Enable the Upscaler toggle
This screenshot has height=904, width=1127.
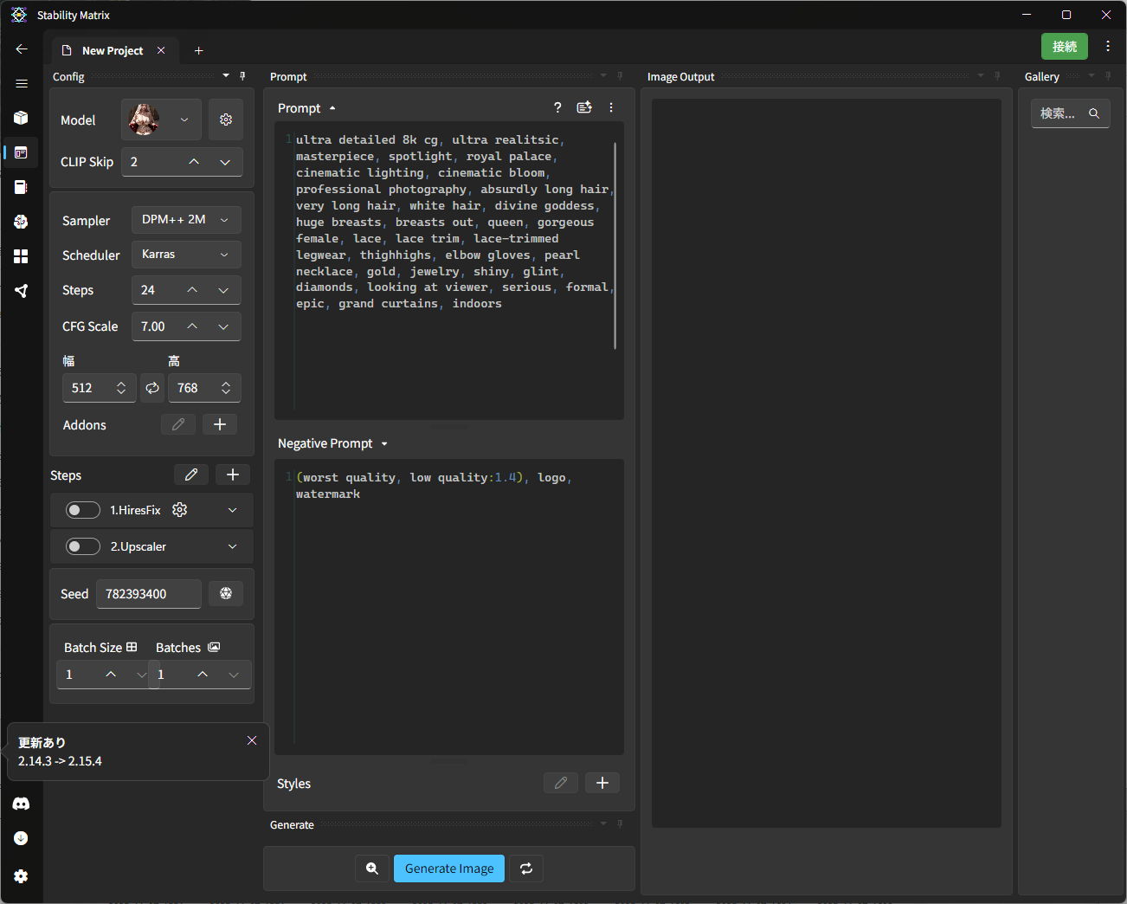[x=83, y=546]
